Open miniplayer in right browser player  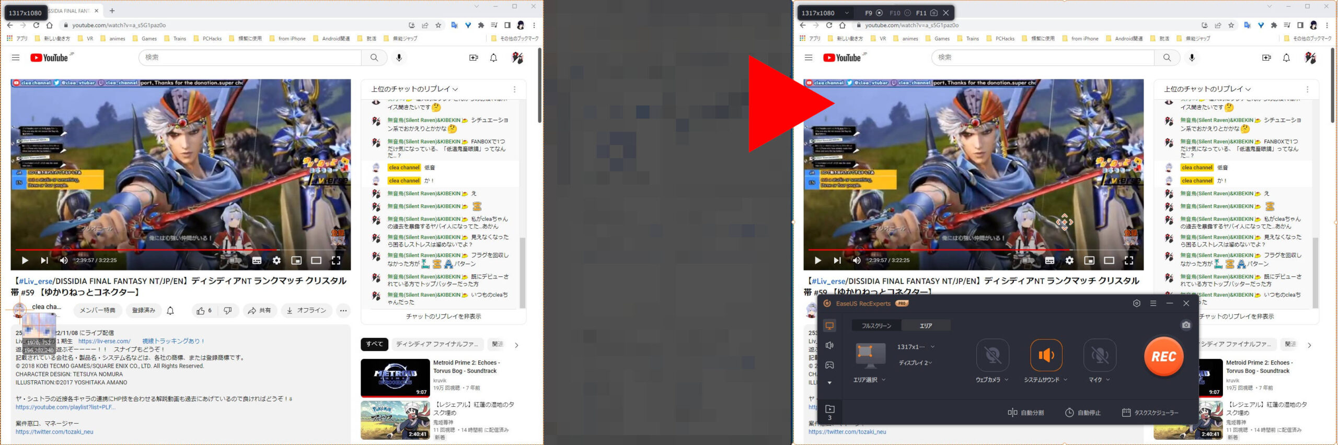pos(1089,260)
